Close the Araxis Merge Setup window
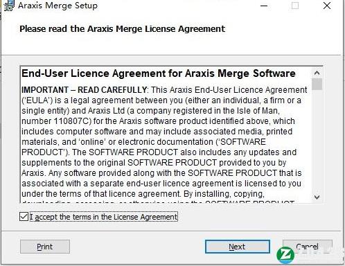The width and height of the screenshot is (345, 266). [327, 6]
